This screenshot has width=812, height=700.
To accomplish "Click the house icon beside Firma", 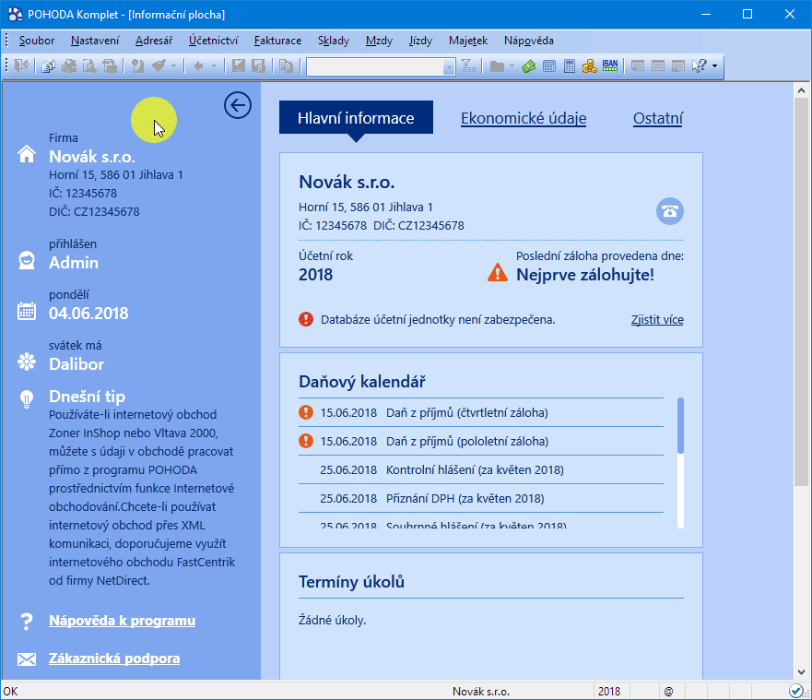I will (27, 154).
